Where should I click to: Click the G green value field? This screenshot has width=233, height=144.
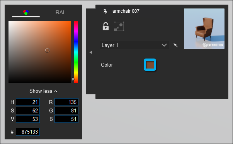66,111
